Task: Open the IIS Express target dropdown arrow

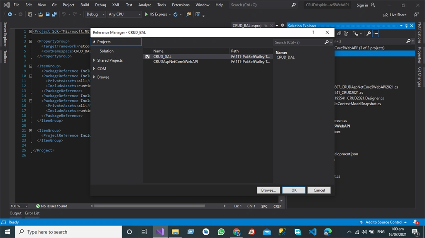Action: pyautogui.click(x=170, y=14)
